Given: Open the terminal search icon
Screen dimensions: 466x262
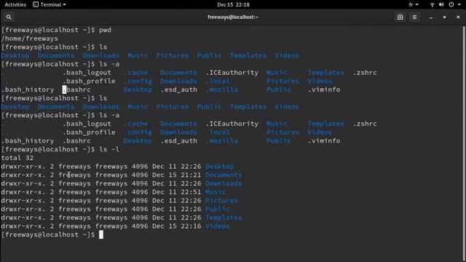Looking at the screenshot, I should tap(9, 17).
